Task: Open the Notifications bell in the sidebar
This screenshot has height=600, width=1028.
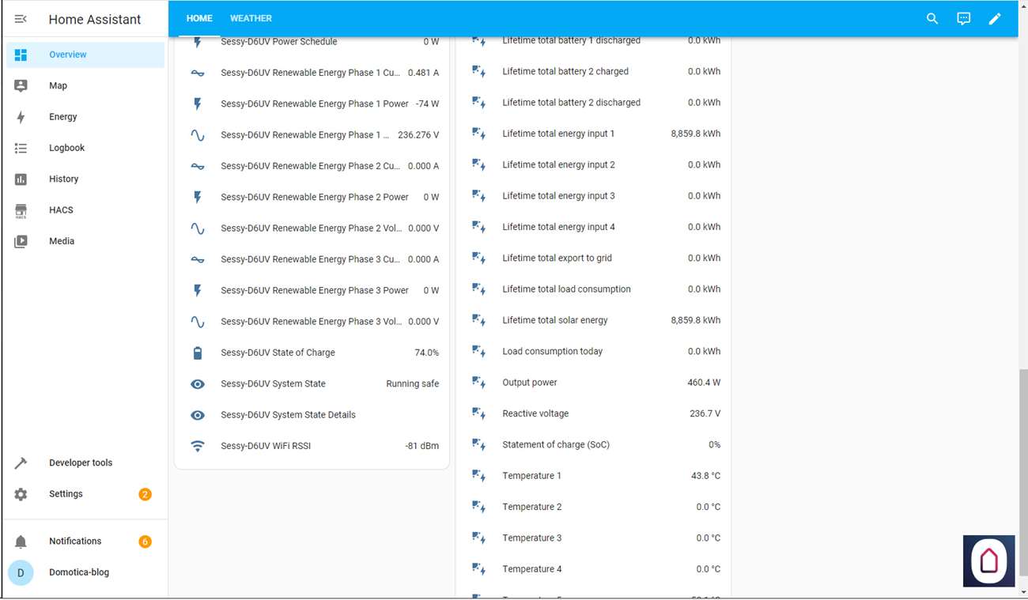Action: pos(21,542)
